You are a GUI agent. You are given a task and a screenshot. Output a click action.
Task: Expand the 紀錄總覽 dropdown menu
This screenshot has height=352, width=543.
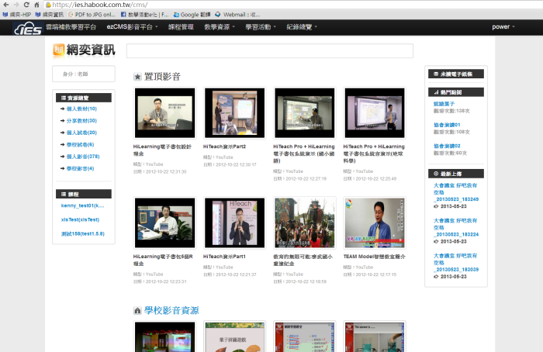(x=302, y=27)
